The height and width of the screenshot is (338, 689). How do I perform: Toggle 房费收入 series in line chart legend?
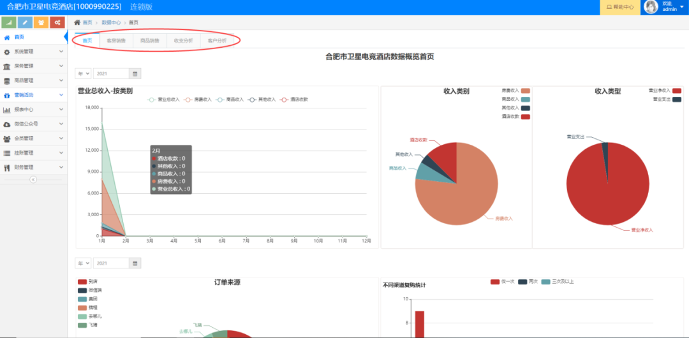pos(198,99)
